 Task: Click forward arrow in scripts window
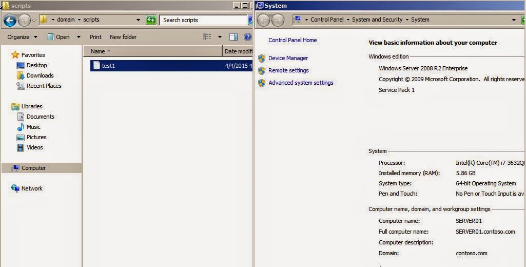[24, 20]
